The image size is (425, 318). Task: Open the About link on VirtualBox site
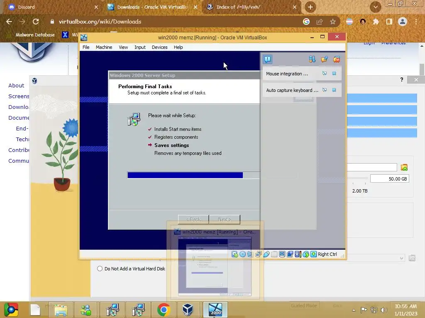tap(16, 85)
